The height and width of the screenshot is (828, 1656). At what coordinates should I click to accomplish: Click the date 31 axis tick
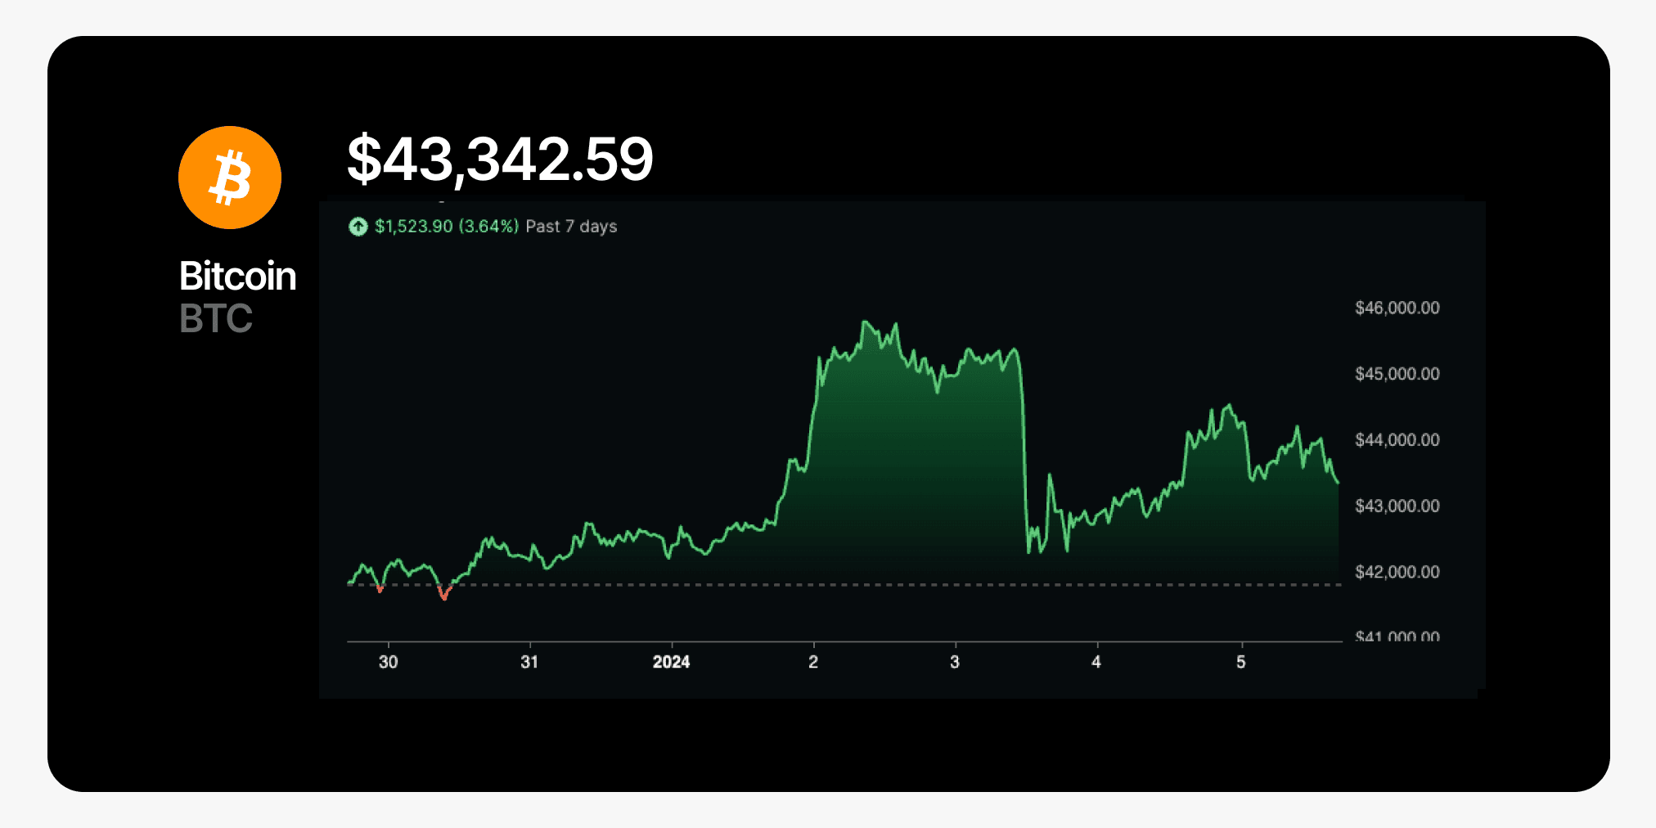click(x=529, y=662)
